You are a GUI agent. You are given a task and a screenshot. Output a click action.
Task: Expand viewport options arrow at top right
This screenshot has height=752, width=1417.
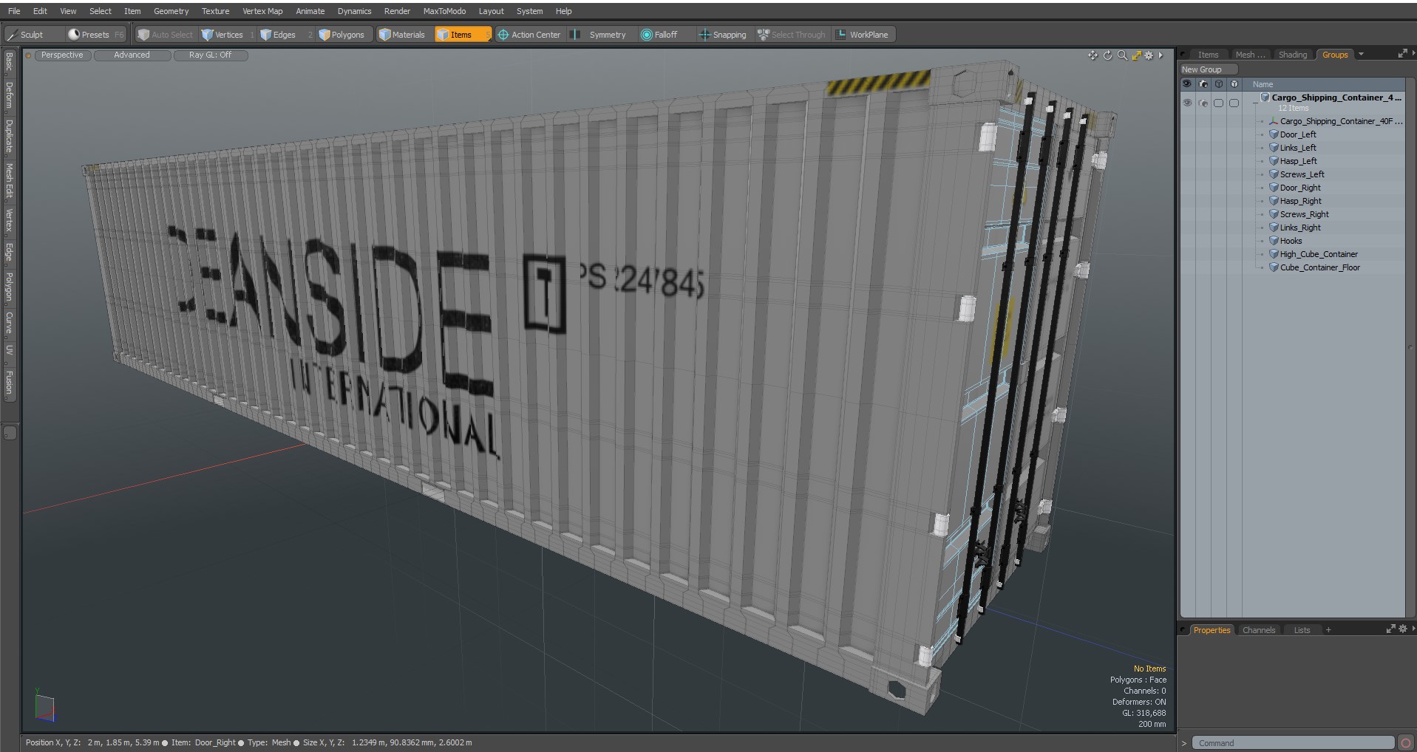1161,55
